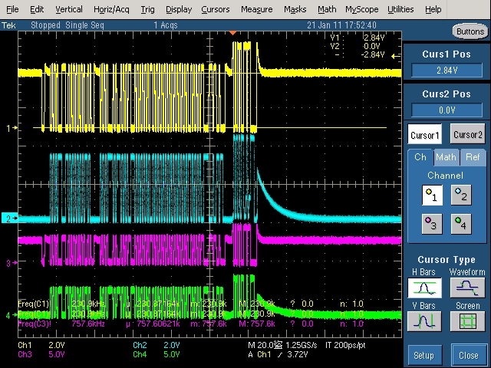
Task: Click the IT 200ps/pt resolution readout
Action: tap(345, 345)
